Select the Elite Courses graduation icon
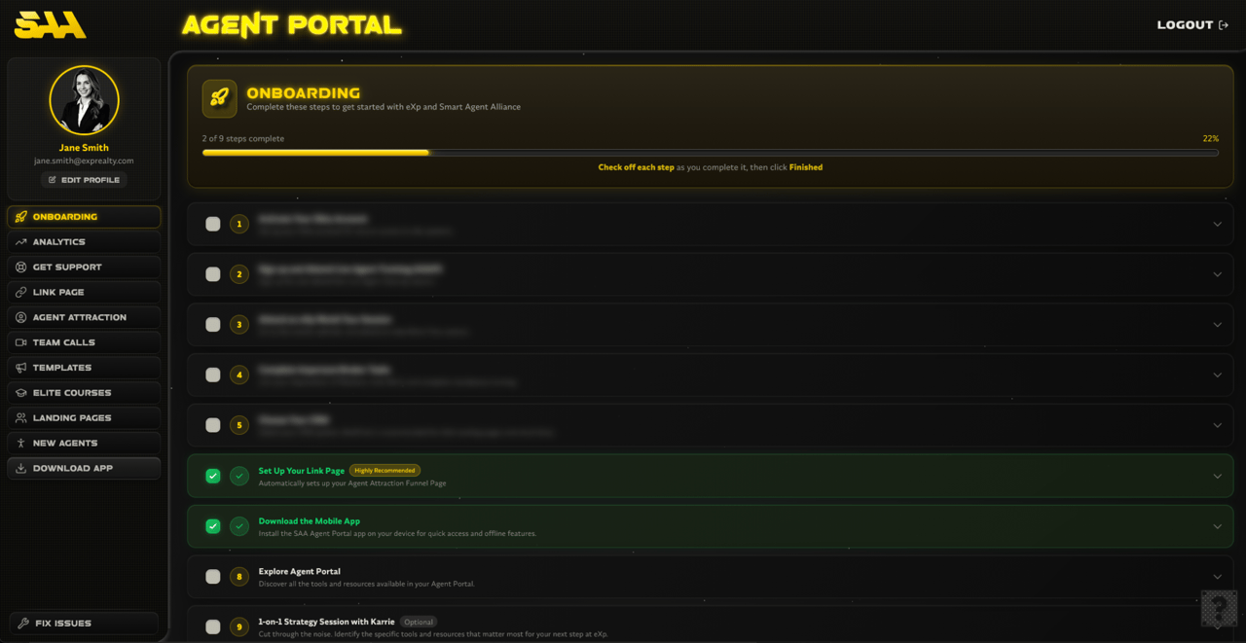1246x643 pixels. 19,393
